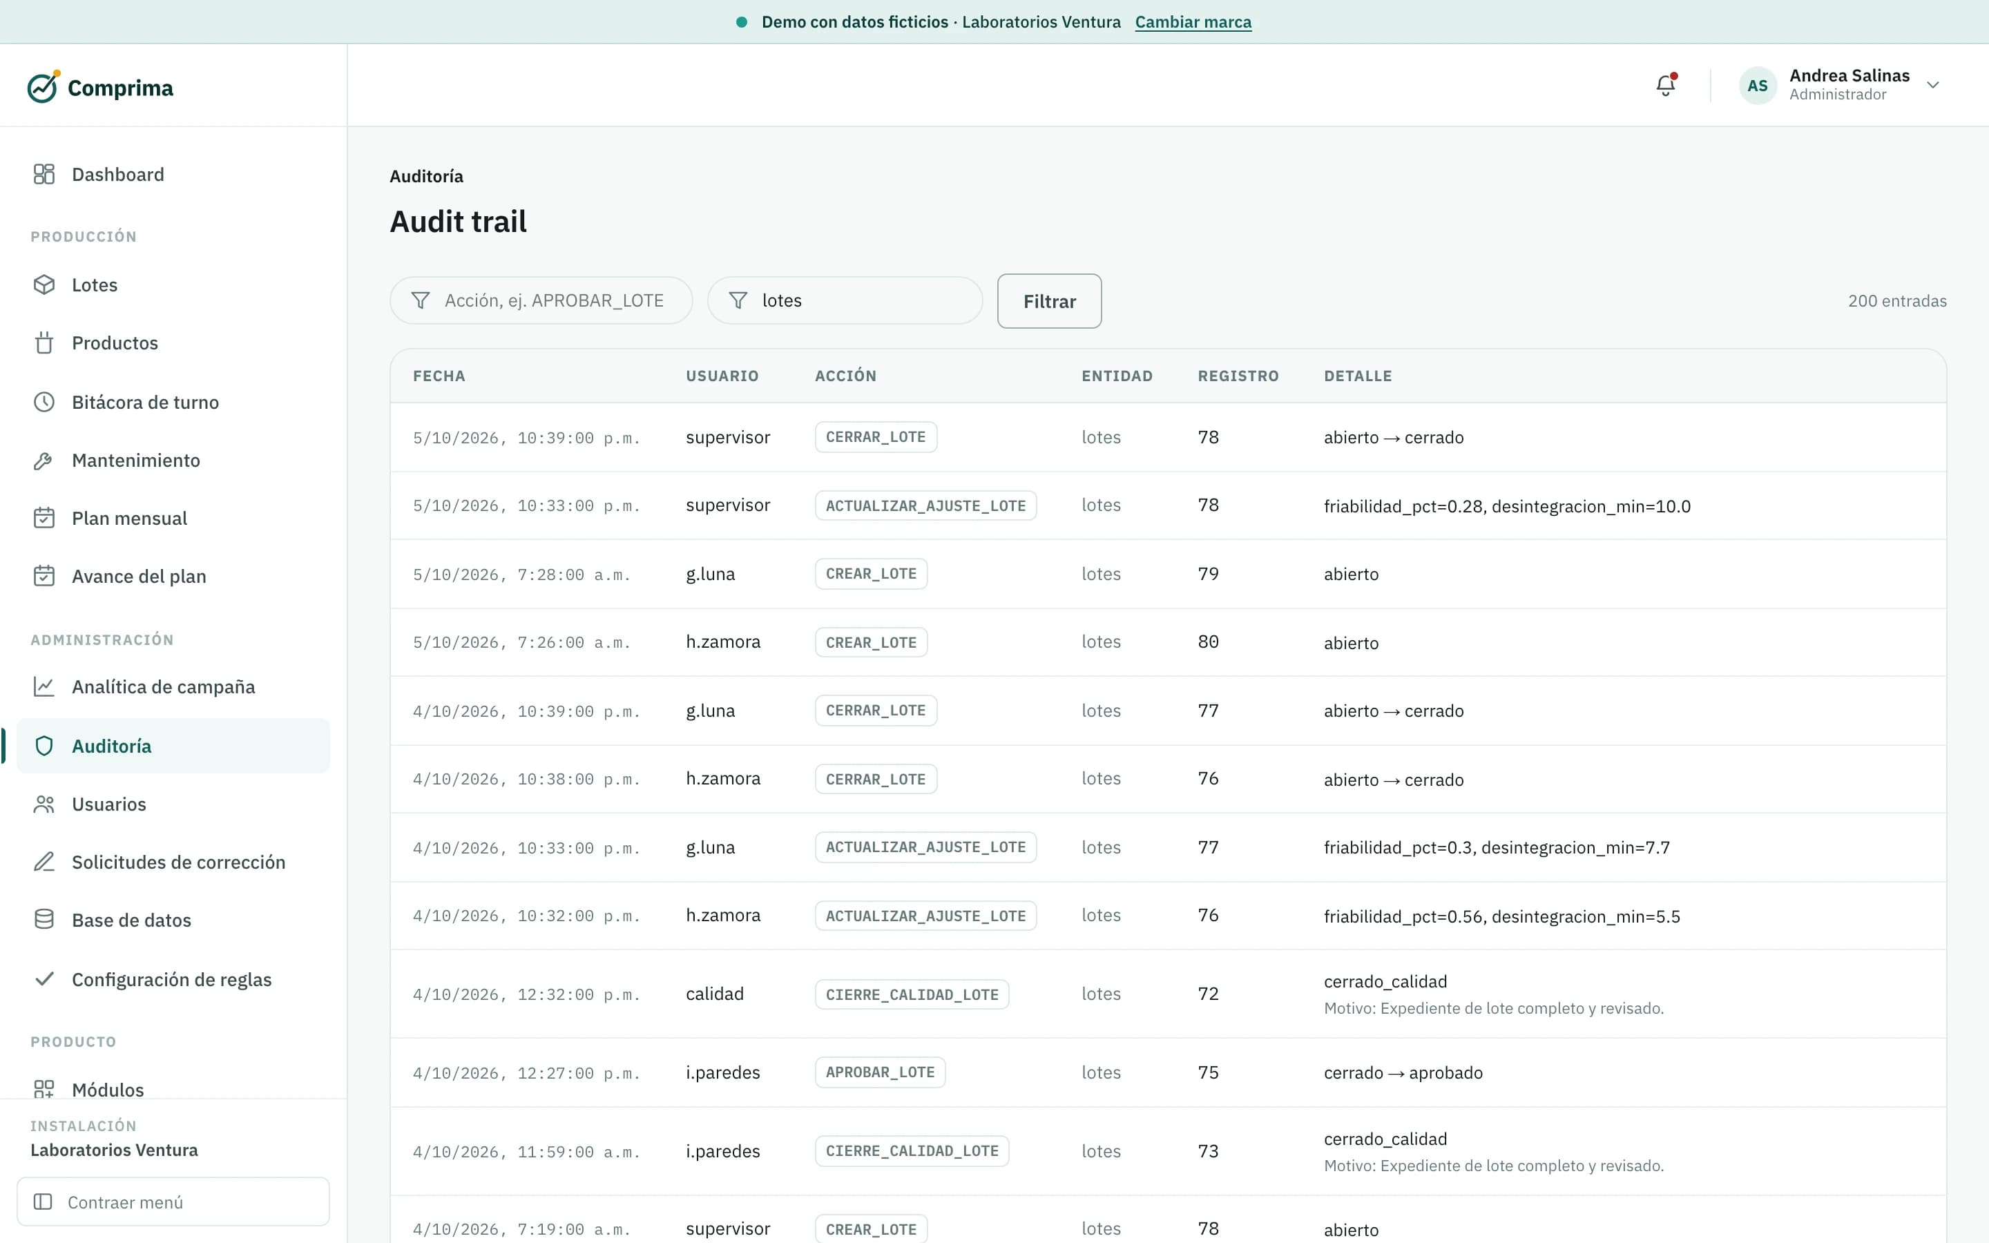1989x1243 pixels.
Task: Click the 200 entradas count
Action: tap(1897, 301)
